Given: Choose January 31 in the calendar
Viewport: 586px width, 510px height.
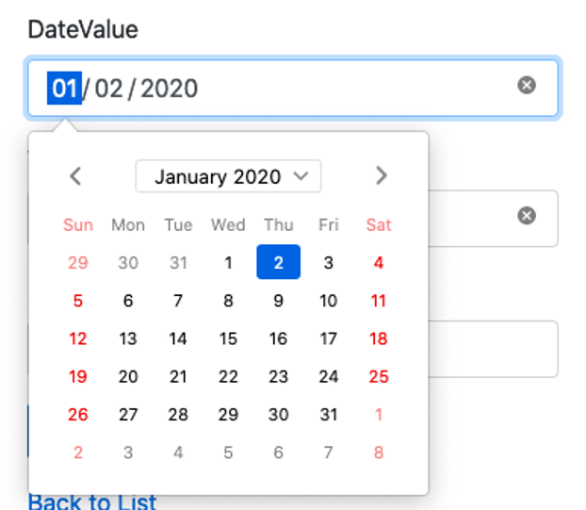Looking at the screenshot, I should (x=328, y=414).
